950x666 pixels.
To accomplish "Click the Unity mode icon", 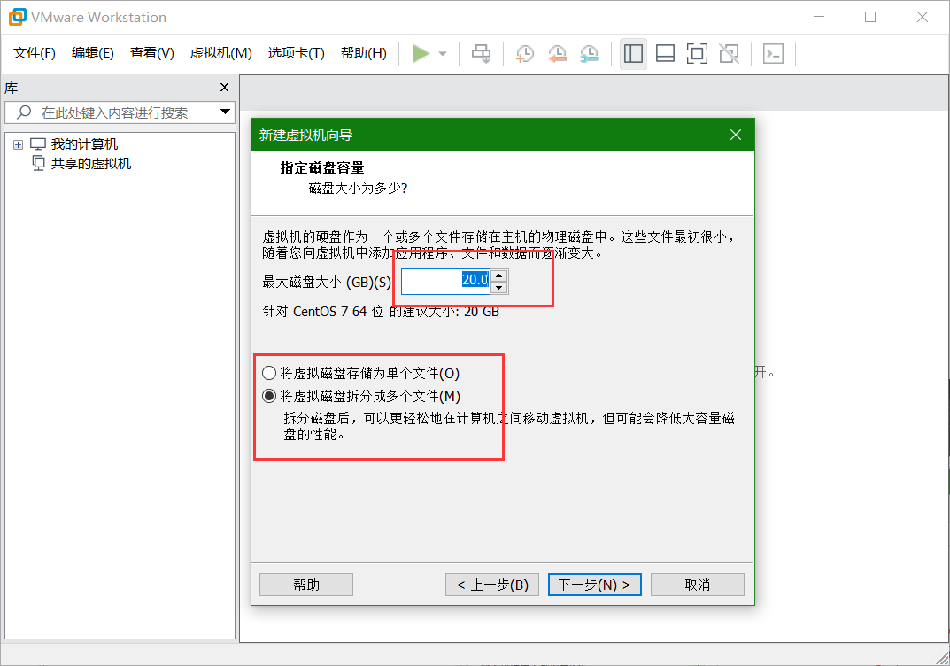I will (729, 53).
